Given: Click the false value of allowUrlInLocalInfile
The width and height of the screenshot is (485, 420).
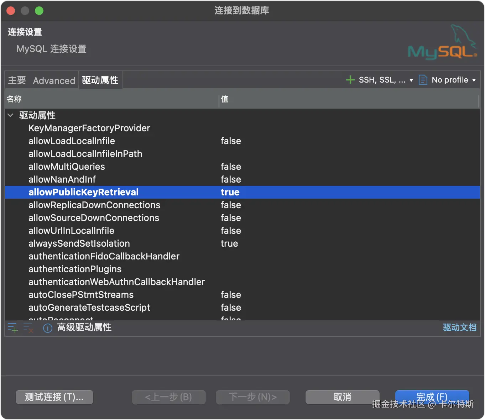Looking at the screenshot, I should [x=231, y=231].
